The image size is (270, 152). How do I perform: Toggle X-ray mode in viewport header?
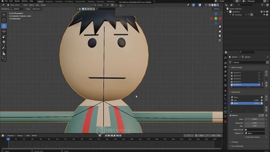click(x=206, y=5)
